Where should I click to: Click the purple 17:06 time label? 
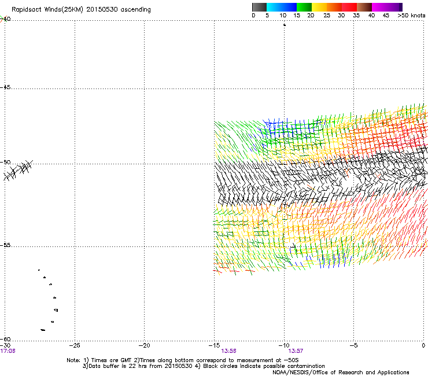pos(8,351)
